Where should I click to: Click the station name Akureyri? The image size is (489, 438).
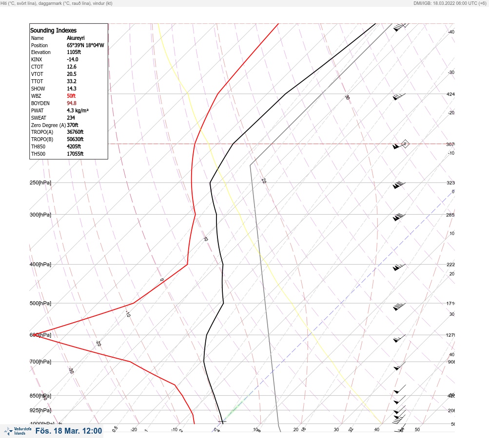(76, 38)
